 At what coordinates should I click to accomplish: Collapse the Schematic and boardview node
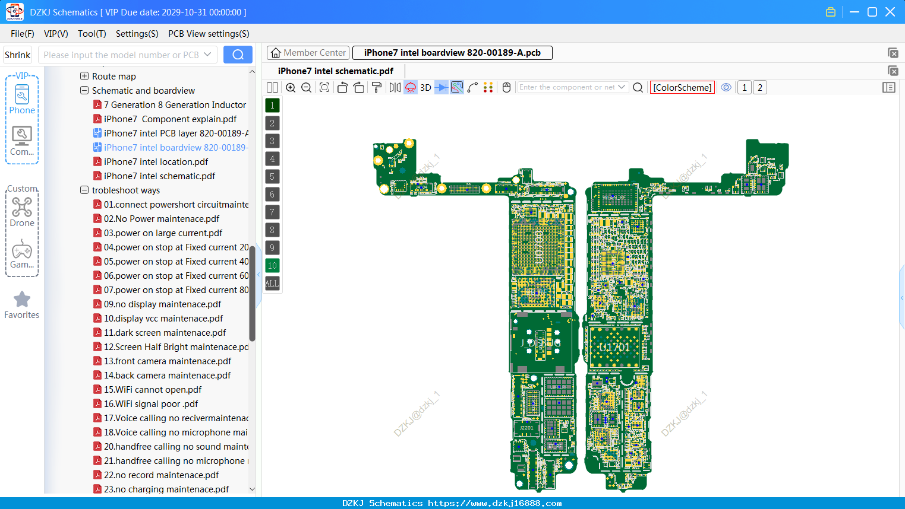tap(84, 90)
